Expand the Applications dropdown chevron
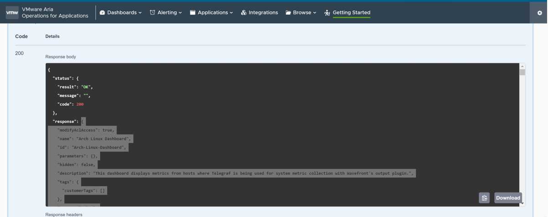This screenshot has height=217, width=548. click(x=231, y=13)
